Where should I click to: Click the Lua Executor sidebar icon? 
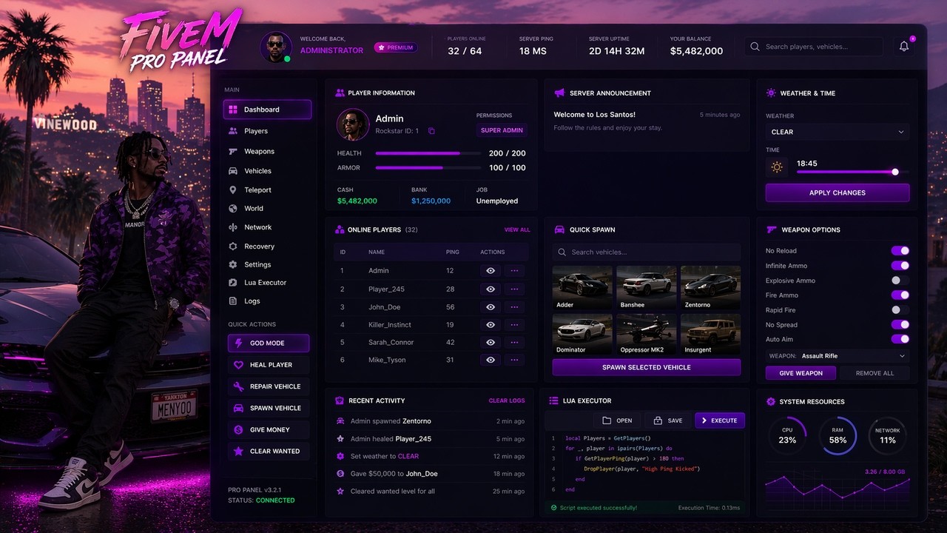tap(233, 283)
